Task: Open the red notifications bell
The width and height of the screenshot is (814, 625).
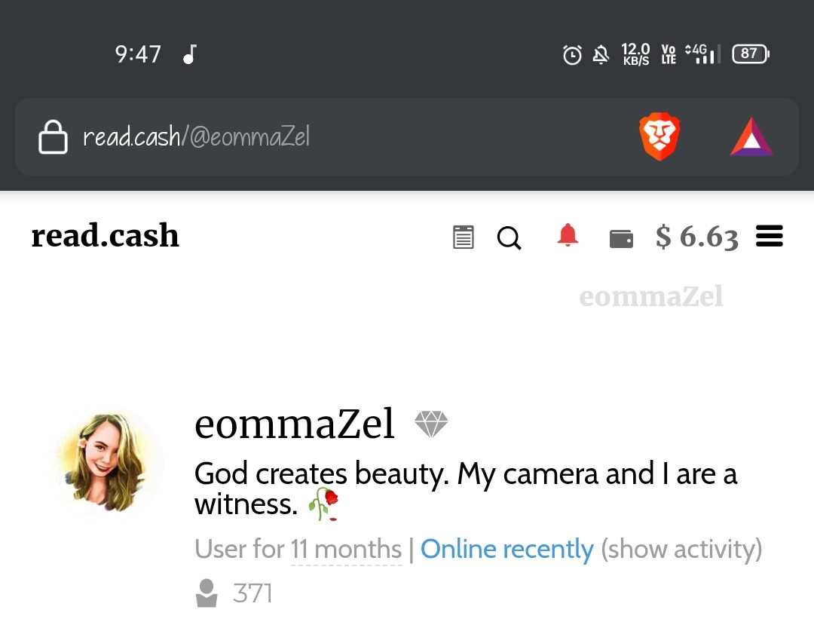Action: coord(568,235)
